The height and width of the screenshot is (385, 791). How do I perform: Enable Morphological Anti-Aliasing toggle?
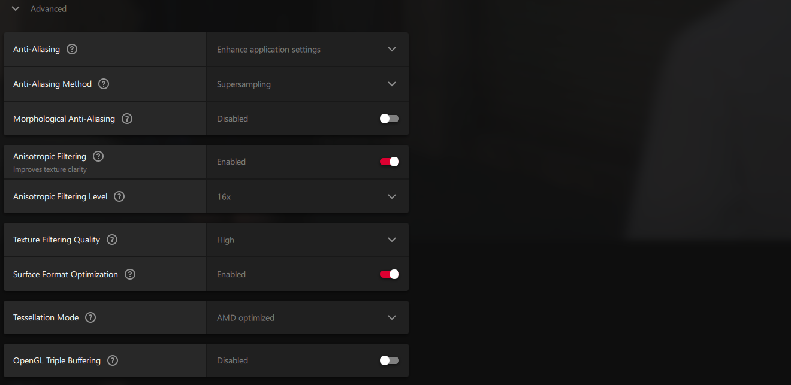[389, 119]
